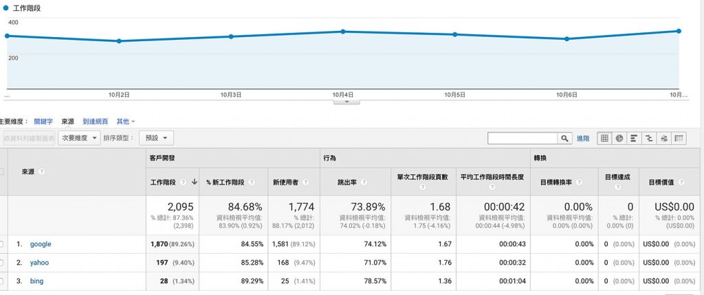The height and width of the screenshot is (295, 704).
Task: Open help icon under 單次工作階段頁數
Action: tap(423, 187)
